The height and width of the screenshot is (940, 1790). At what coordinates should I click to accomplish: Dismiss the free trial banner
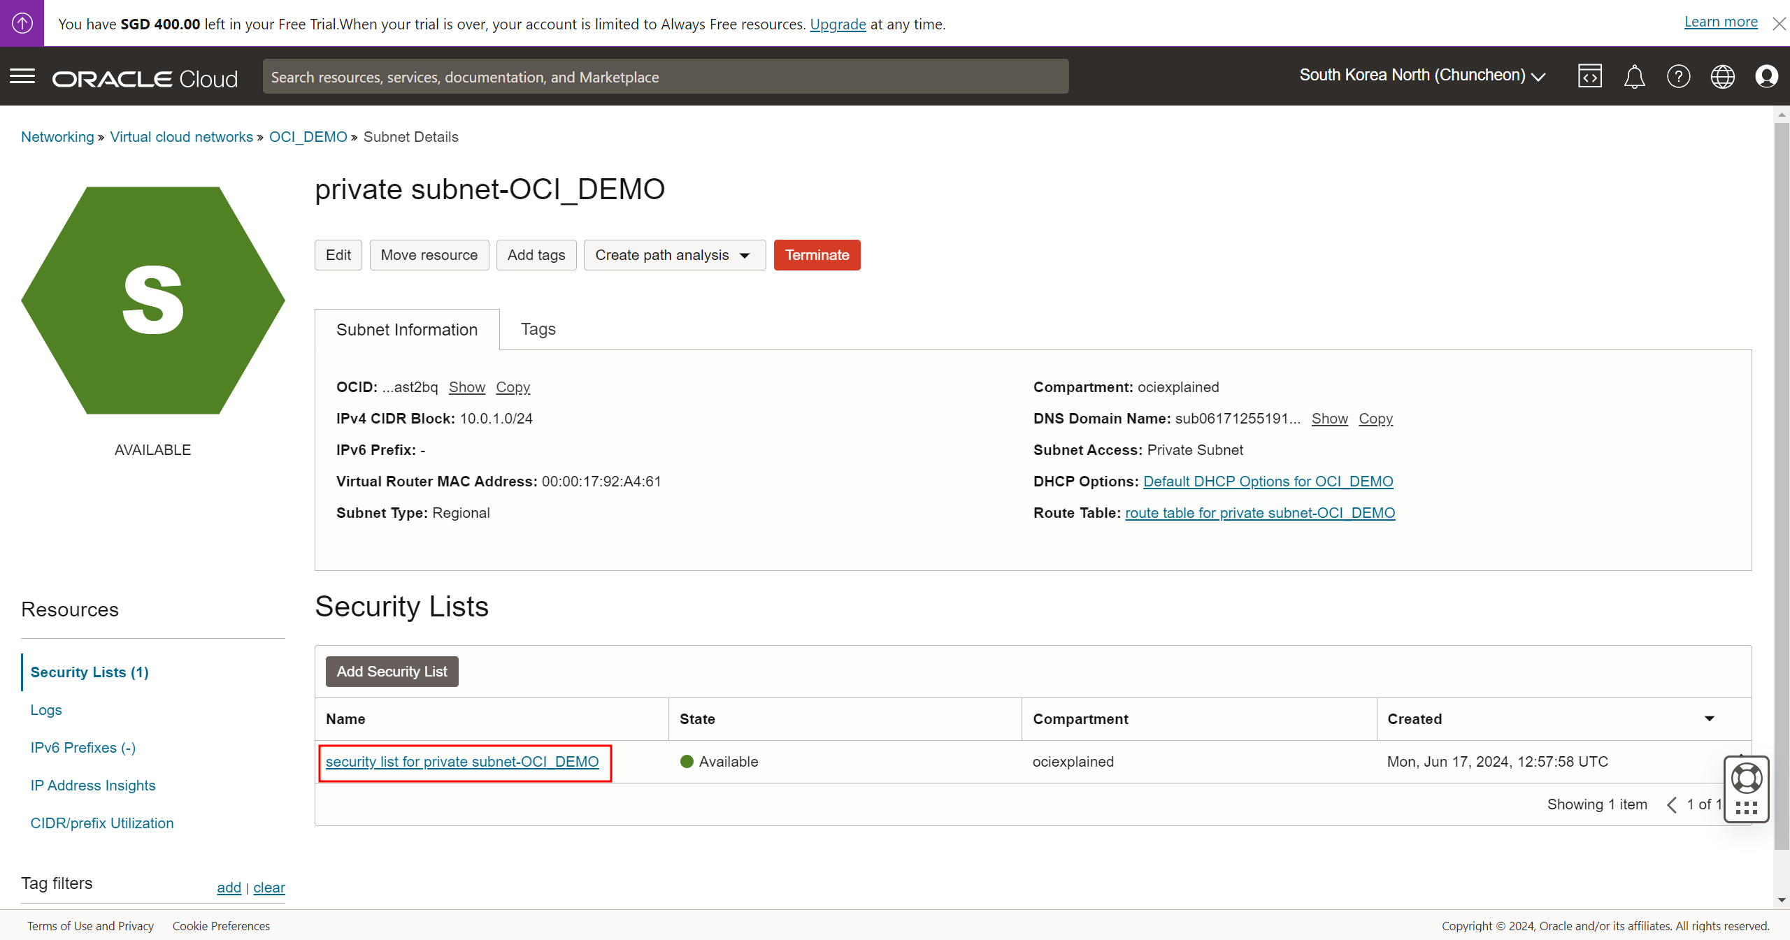(x=1779, y=24)
